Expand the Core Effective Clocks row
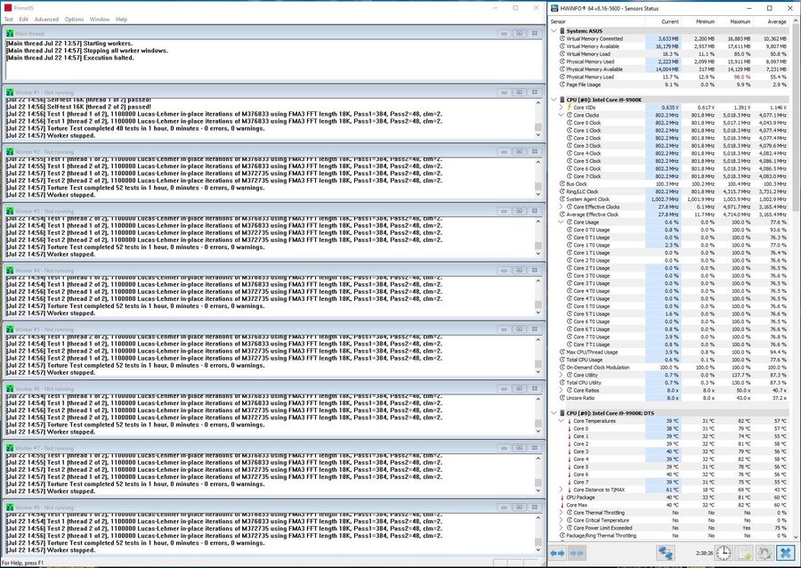 [561, 207]
